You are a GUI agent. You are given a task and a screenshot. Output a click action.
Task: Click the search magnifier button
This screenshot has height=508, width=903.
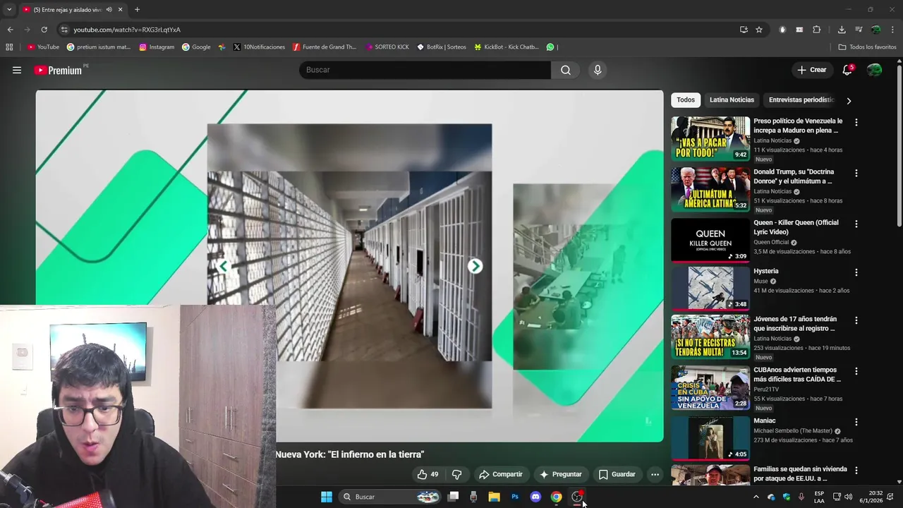click(566, 70)
